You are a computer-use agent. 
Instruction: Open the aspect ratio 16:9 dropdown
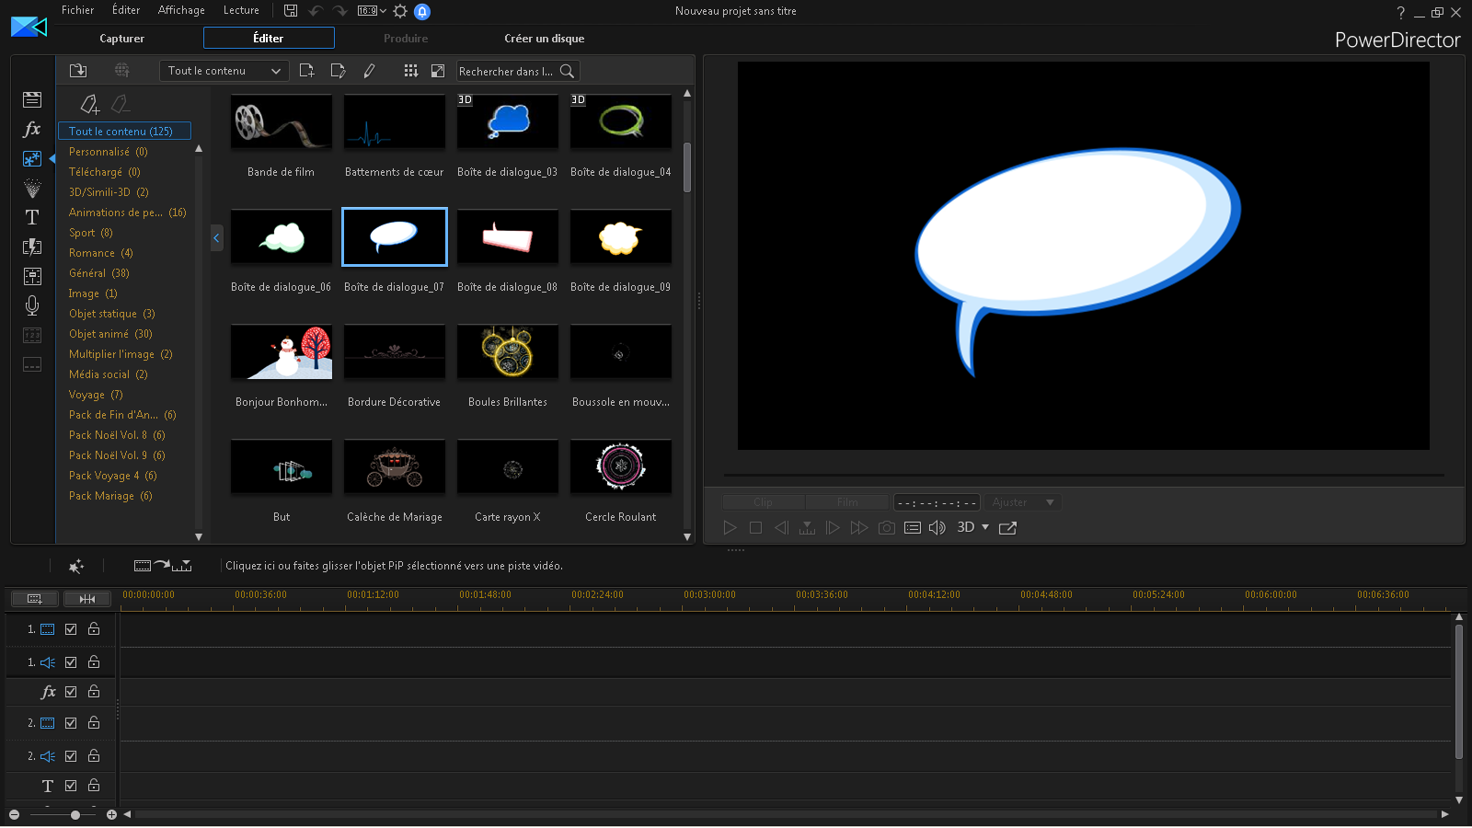click(x=372, y=11)
